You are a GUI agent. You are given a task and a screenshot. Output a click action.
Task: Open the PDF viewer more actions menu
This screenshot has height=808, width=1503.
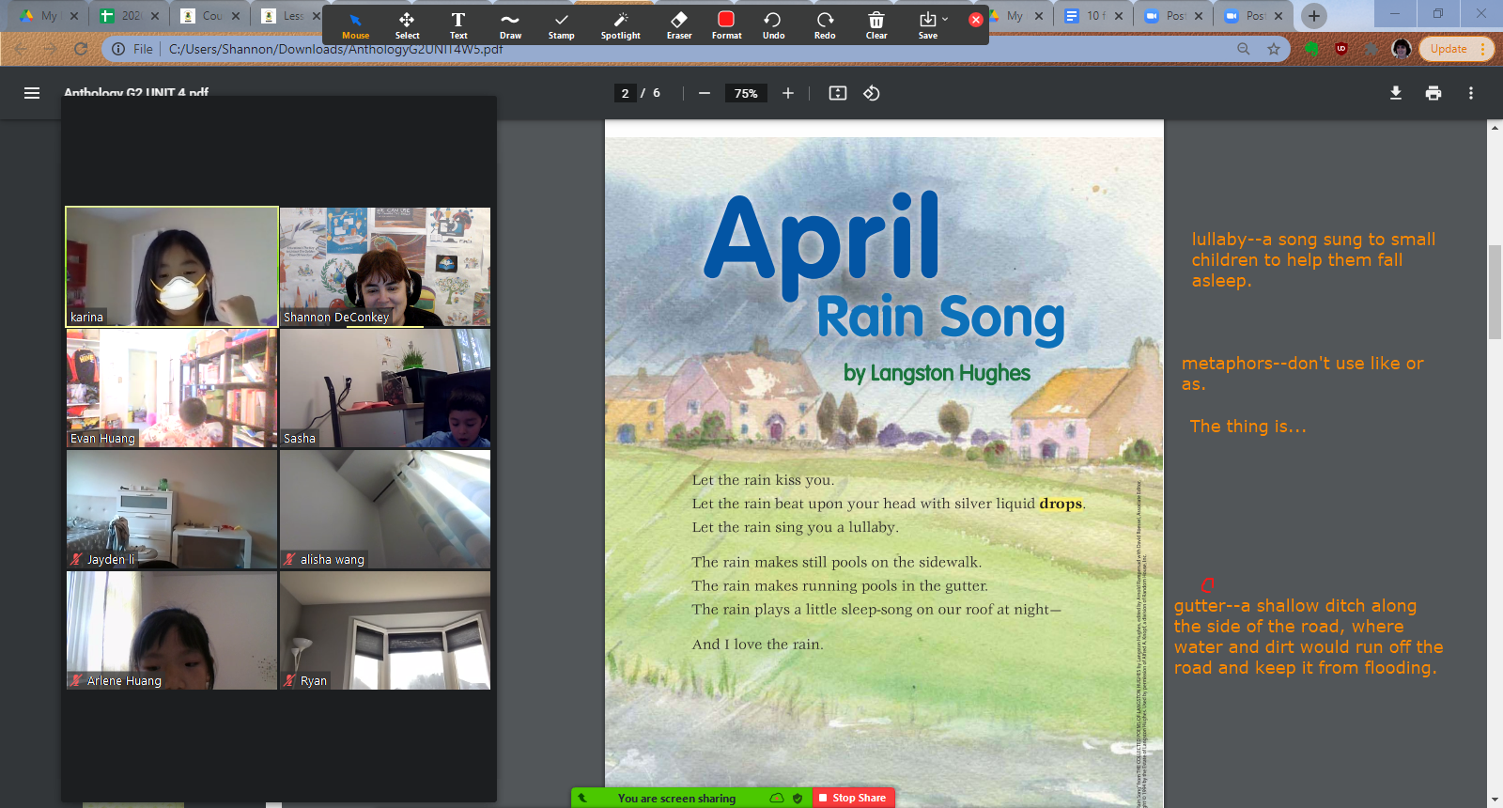[1471, 93]
